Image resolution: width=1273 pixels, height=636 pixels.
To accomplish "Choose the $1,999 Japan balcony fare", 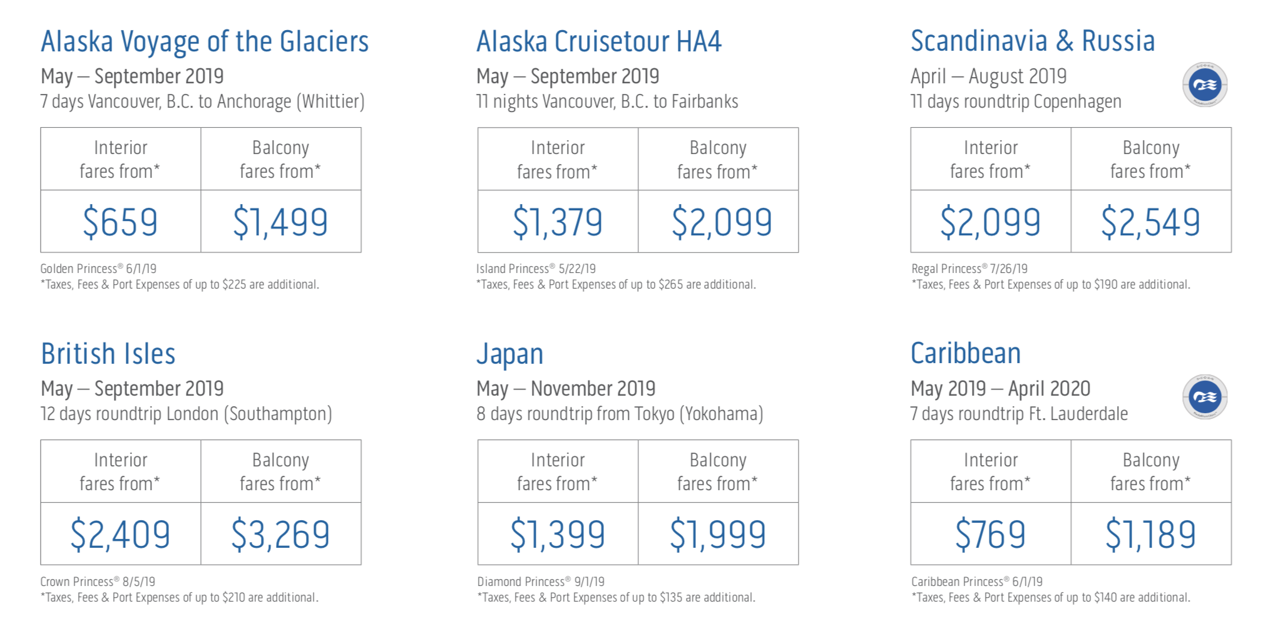I will click(x=718, y=535).
